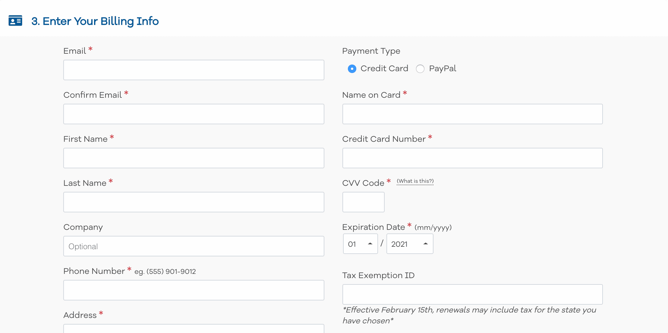Click the Email input field

(x=194, y=70)
